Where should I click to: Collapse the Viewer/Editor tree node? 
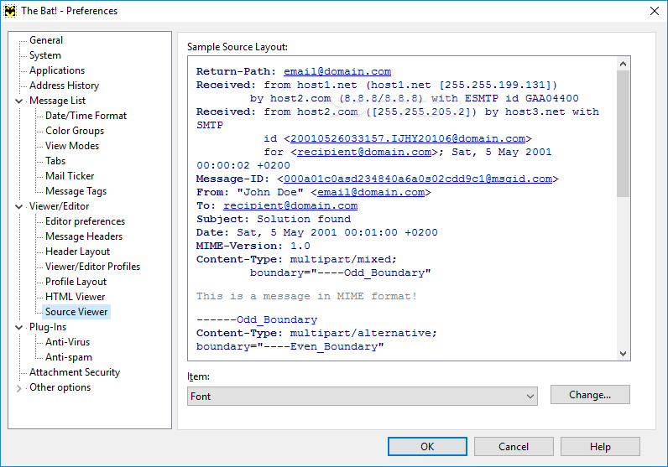pos(18,206)
